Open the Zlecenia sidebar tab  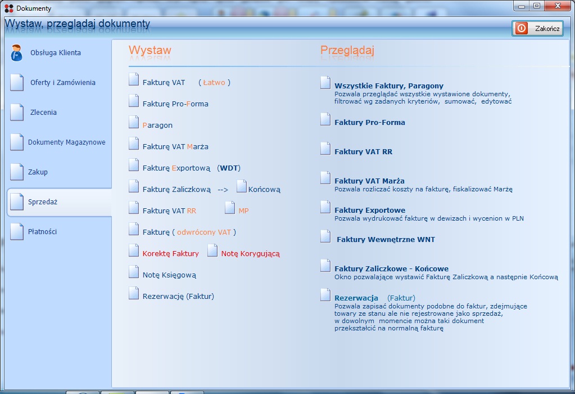click(43, 113)
